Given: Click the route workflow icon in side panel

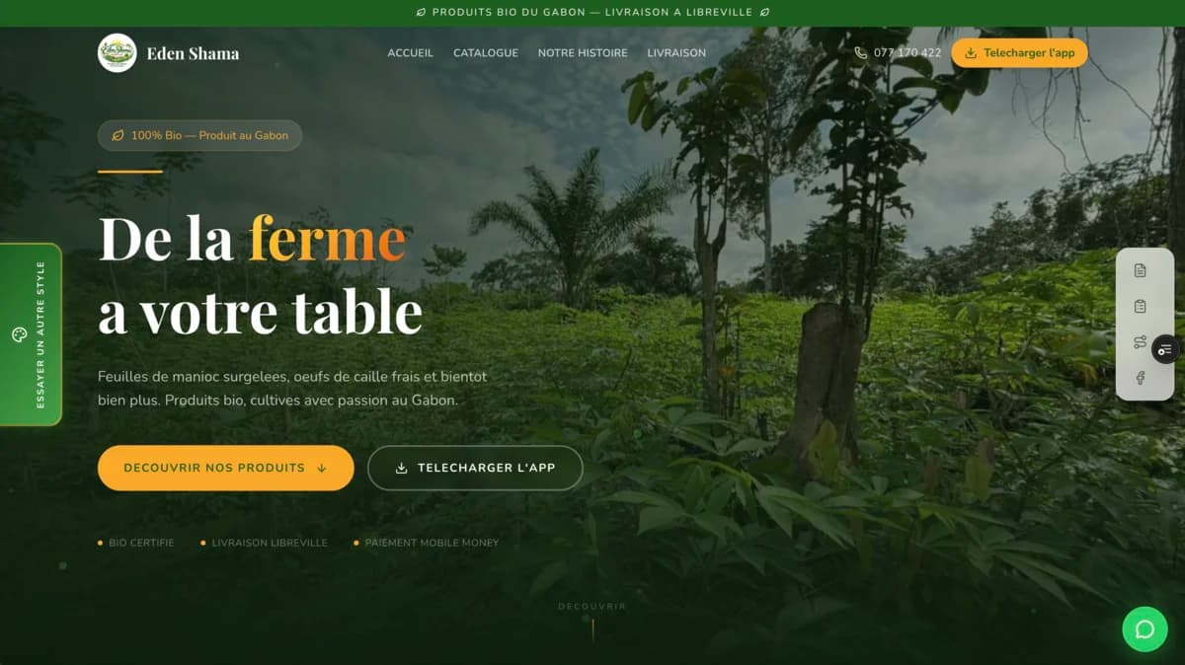Looking at the screenshot, I should [1140, 342].
